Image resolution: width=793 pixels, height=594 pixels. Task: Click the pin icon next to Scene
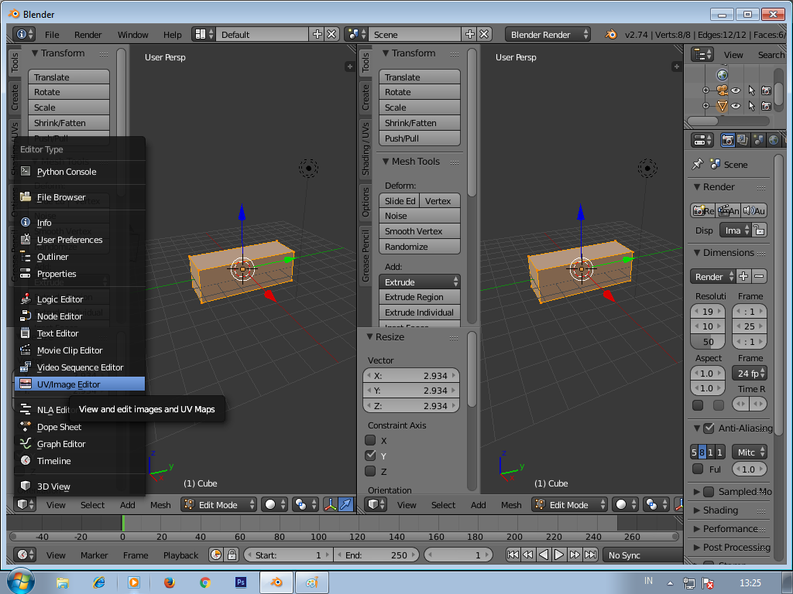(x=698, y=164)
